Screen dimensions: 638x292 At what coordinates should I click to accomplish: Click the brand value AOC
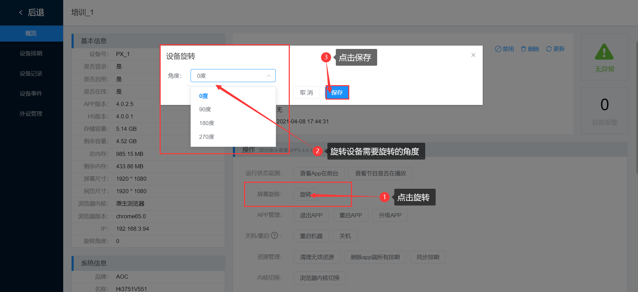[x=122, y=277]
